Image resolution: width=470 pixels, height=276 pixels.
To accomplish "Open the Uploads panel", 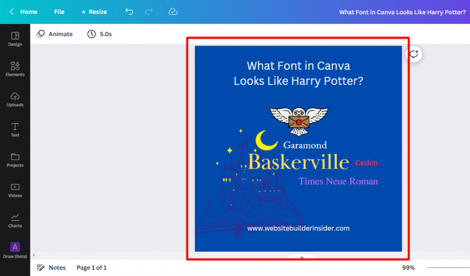I will pyautogui.click(x=15, y=99).
